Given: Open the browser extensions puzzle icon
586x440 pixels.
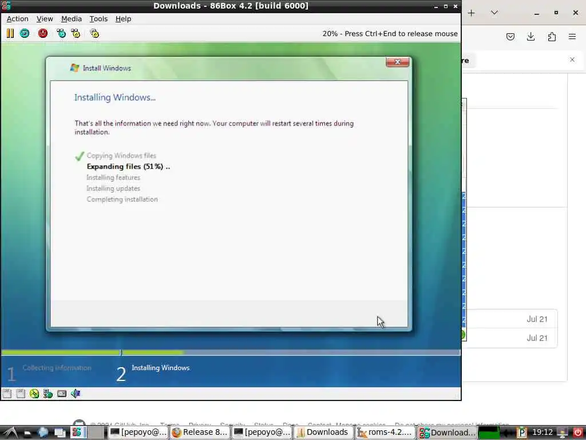Looking at the screenshot, I should tap(552, 37).
